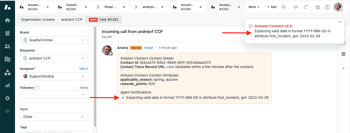The width and height of the screenshot is (350, 133).
Task: Switch to the Incoming #4384 tab
Action: pyautogui.click(x=34, y=7)
